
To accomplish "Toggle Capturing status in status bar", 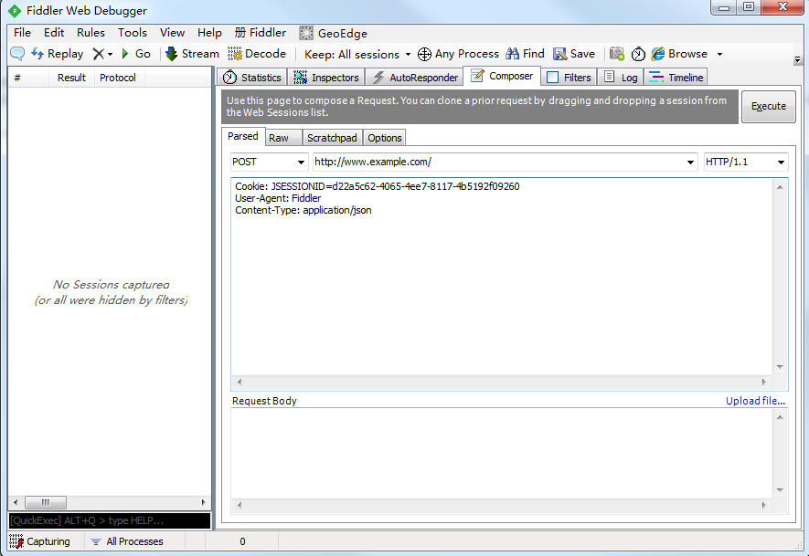I will (39, 541).
